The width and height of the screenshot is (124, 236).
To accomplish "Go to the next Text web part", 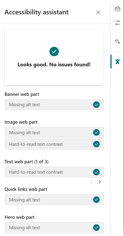I will click(100, 182).
